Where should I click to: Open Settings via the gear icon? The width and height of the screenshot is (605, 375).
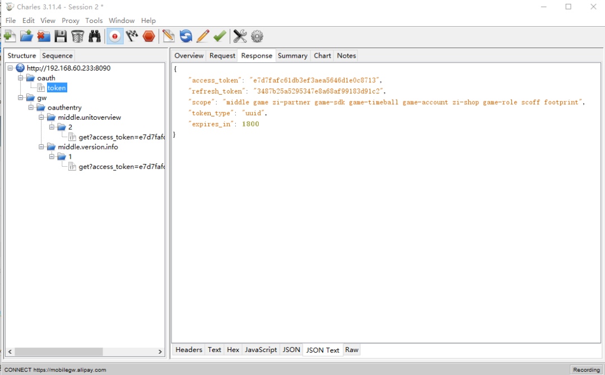(257, 36)
